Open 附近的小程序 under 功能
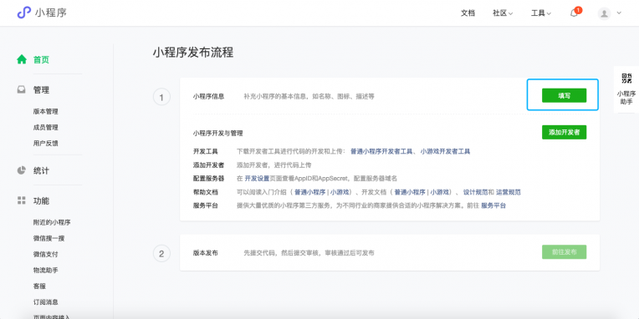 click(x=52, y=223)
